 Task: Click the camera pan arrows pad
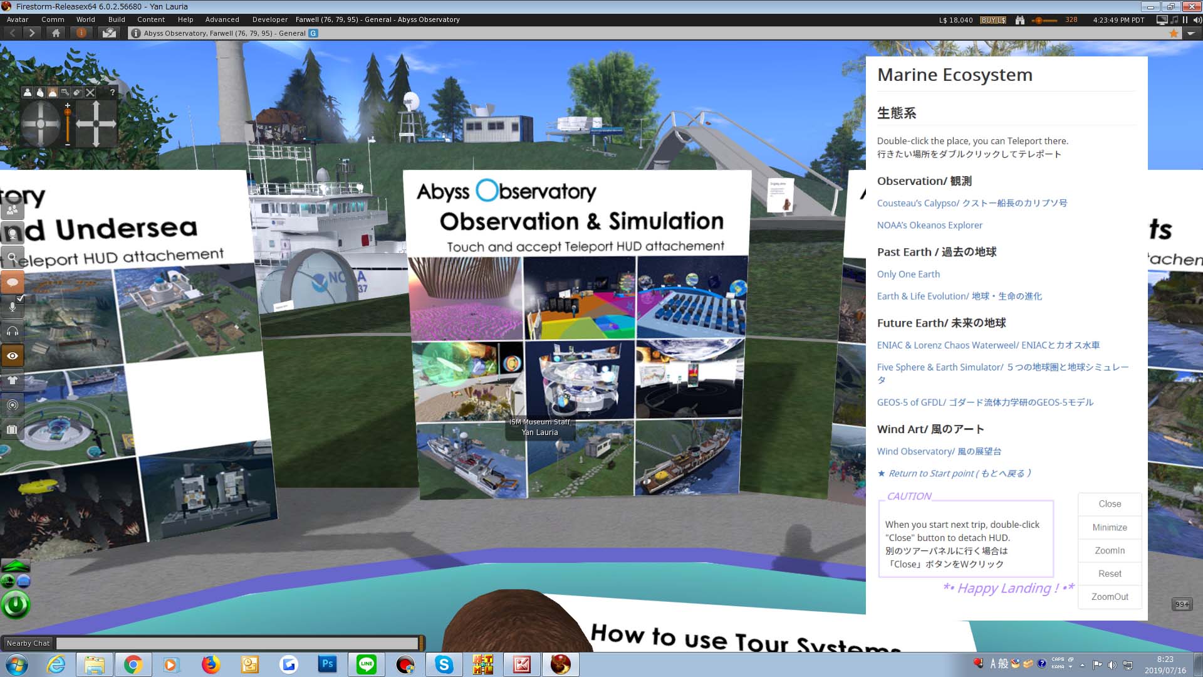click(x=96, y=123)
